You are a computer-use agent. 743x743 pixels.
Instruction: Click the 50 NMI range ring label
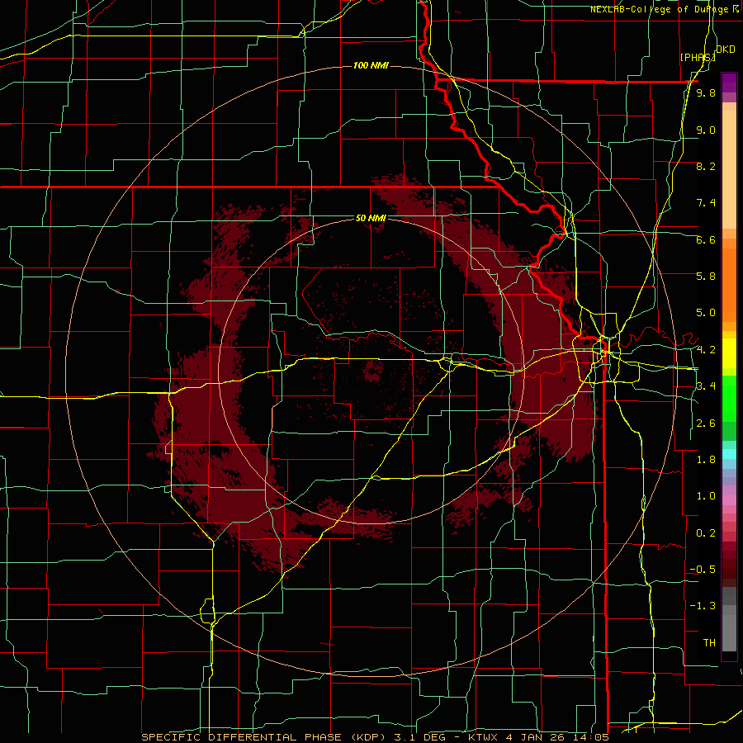pyautogui.click(x=371, y=218)
